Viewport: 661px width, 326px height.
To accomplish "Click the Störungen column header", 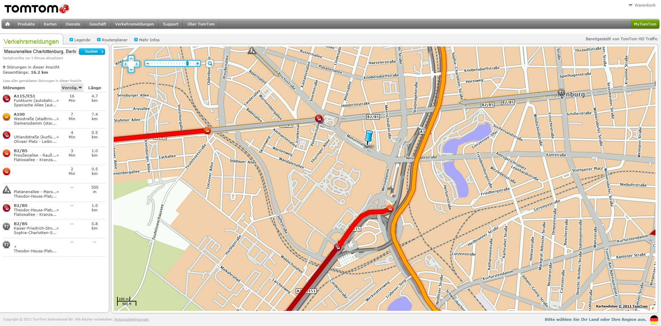I will pyautogui.click(x=14, y=88).
